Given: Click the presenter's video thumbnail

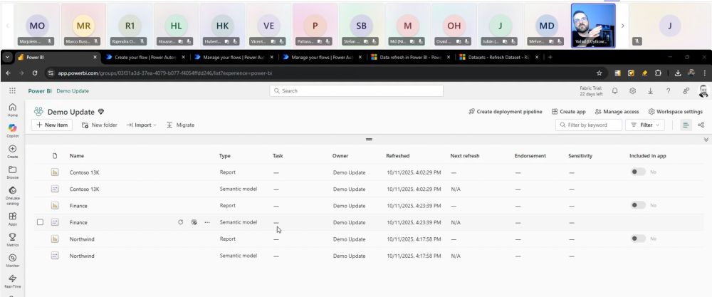Looking at the screenshot, I should point(593,26).
